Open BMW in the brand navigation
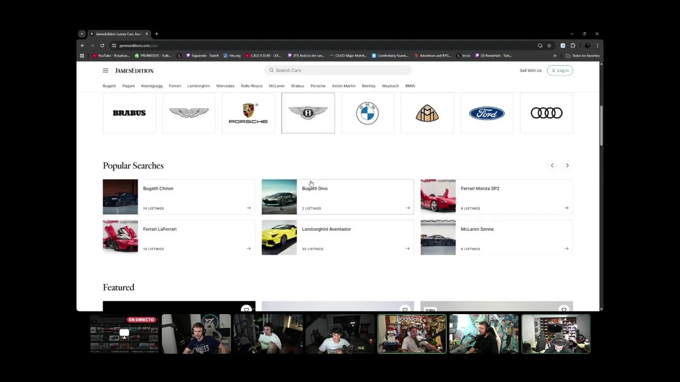This screenshot has height=382, width=680. coord(410,86)
